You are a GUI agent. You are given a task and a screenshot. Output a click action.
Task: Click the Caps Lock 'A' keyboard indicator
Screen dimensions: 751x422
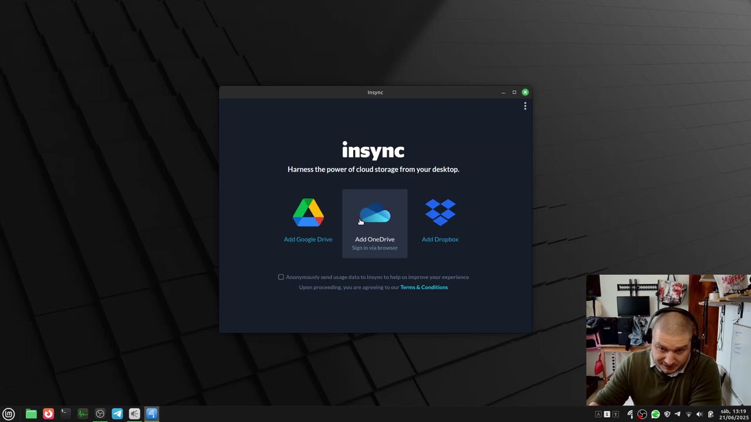point(598,414)
